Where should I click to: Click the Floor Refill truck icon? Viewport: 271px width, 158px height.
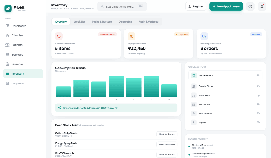(x=194, y=95)
